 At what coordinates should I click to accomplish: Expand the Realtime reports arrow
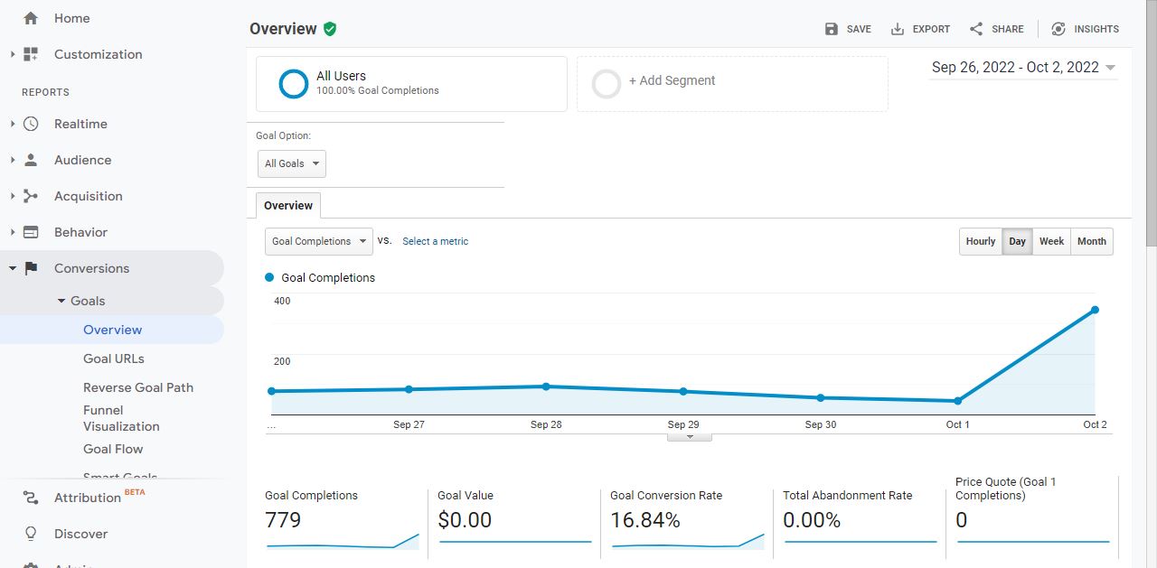13,124
